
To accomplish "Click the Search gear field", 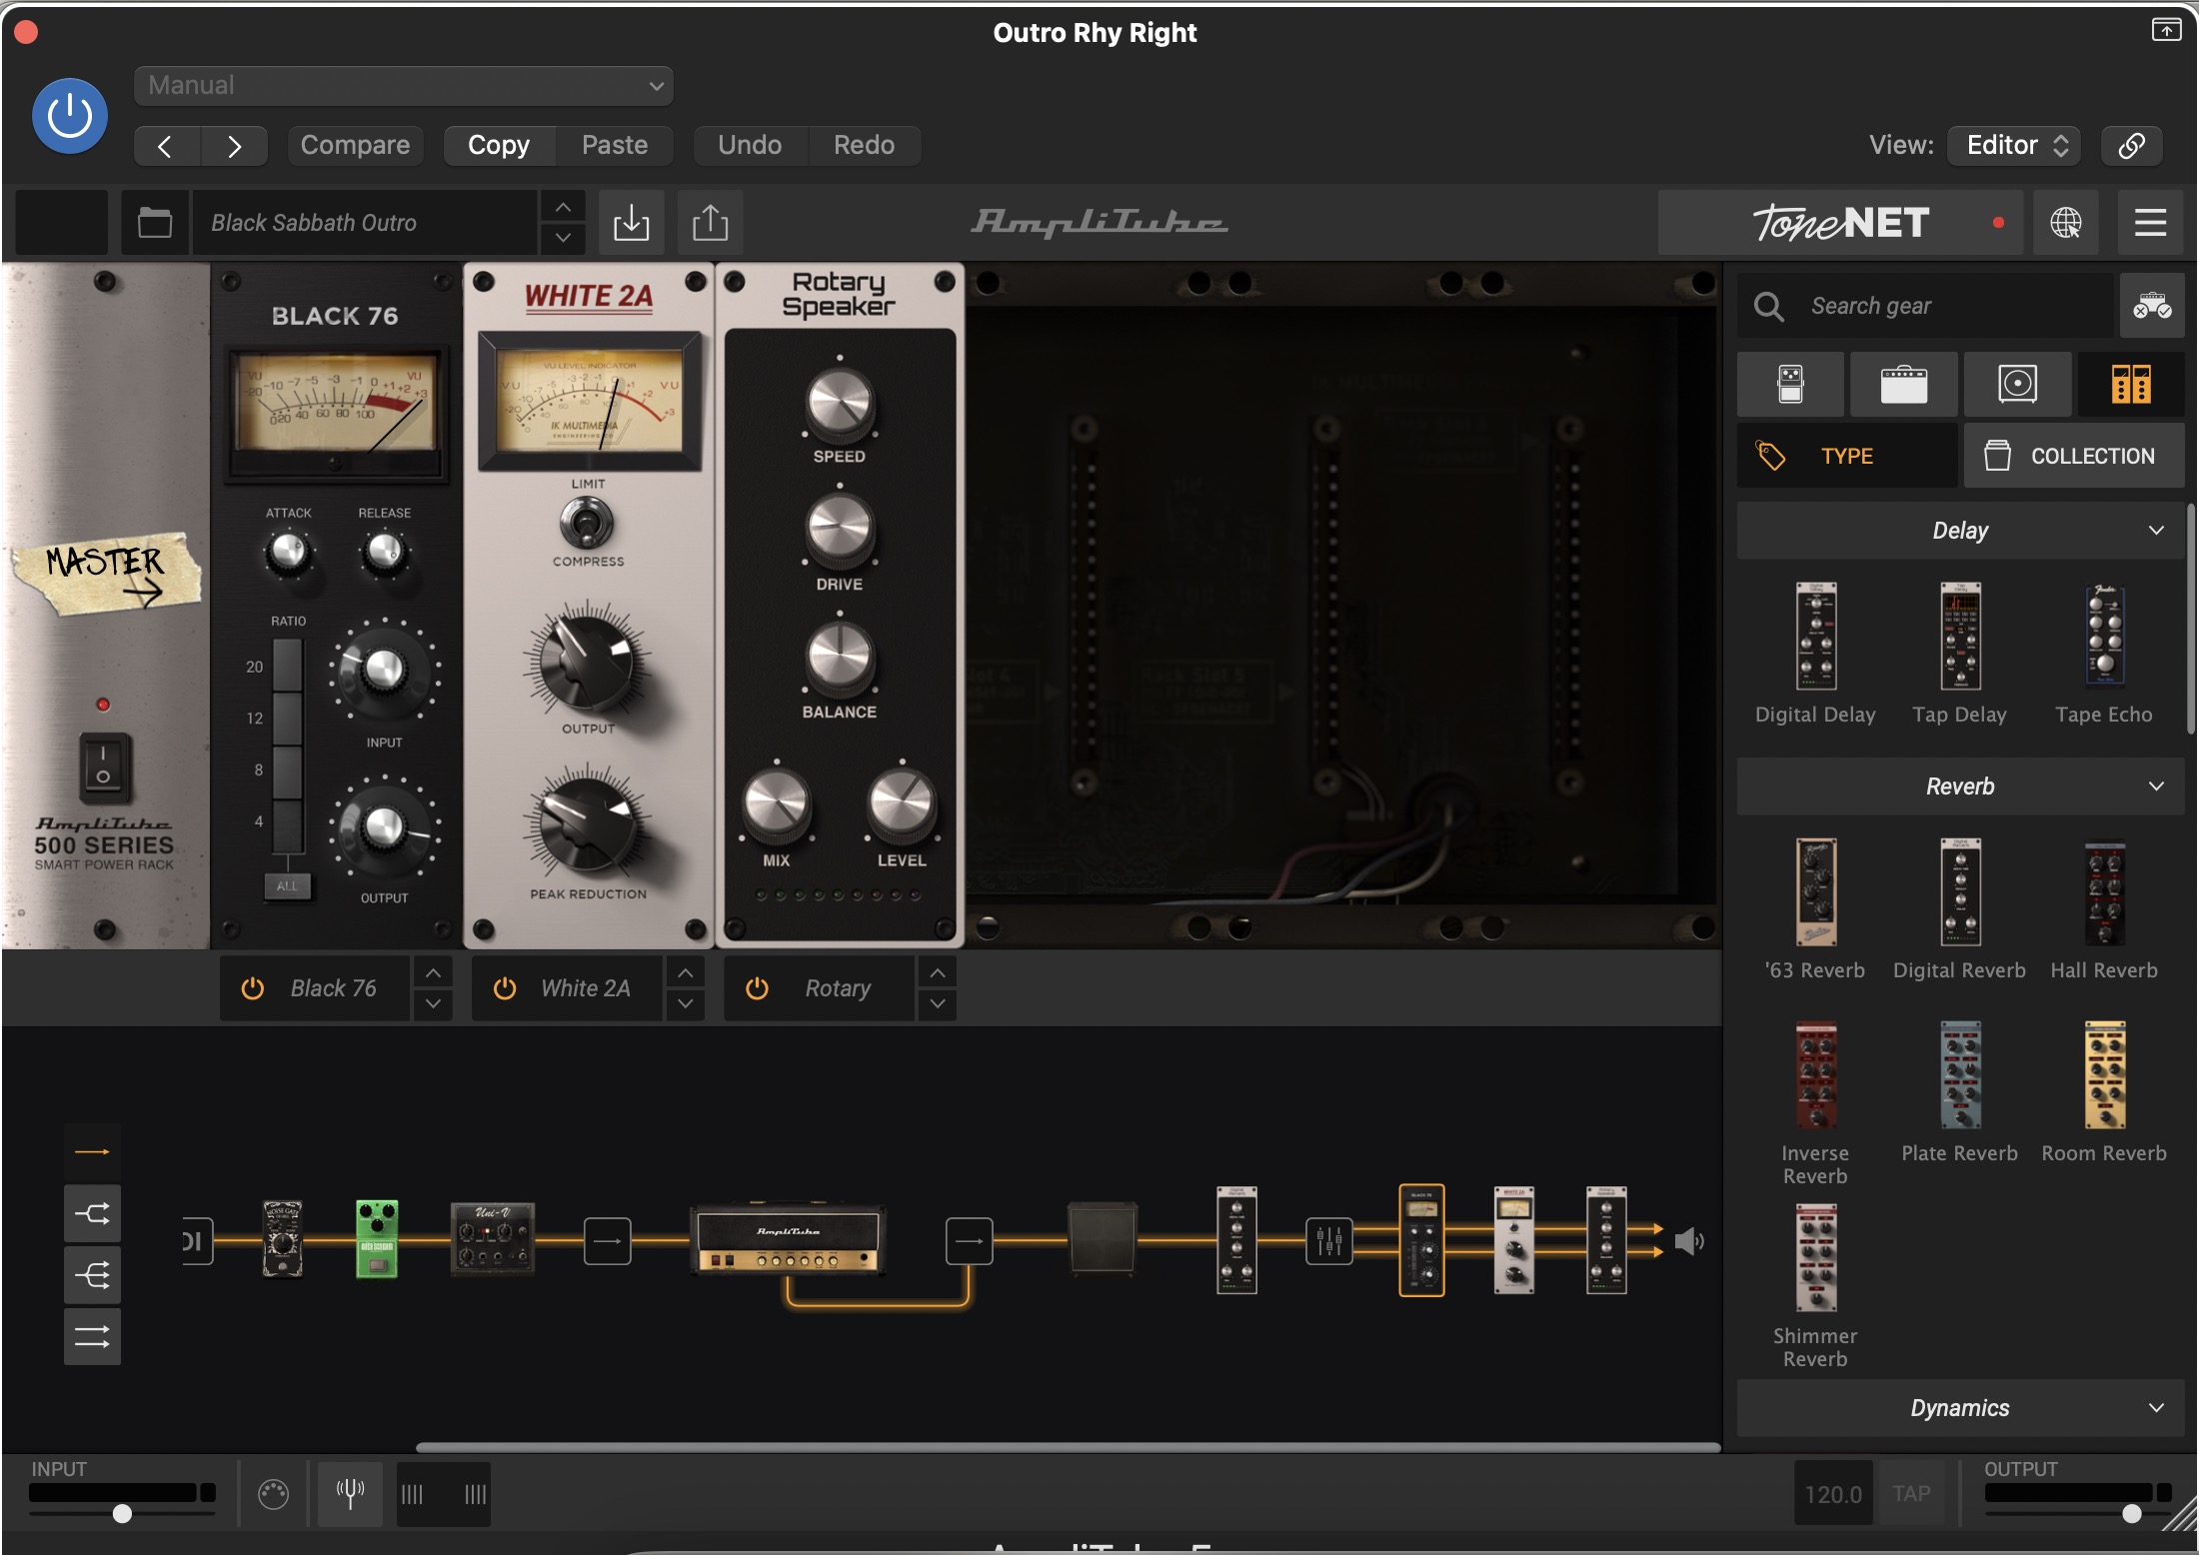I will 1926,306.
